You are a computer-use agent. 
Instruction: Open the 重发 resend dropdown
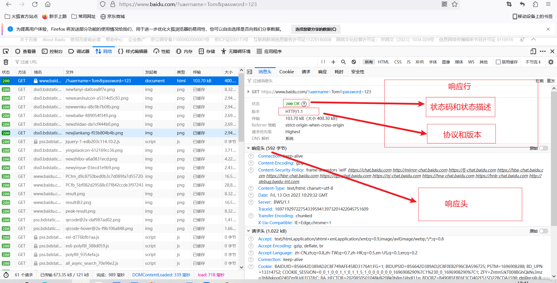551,81
